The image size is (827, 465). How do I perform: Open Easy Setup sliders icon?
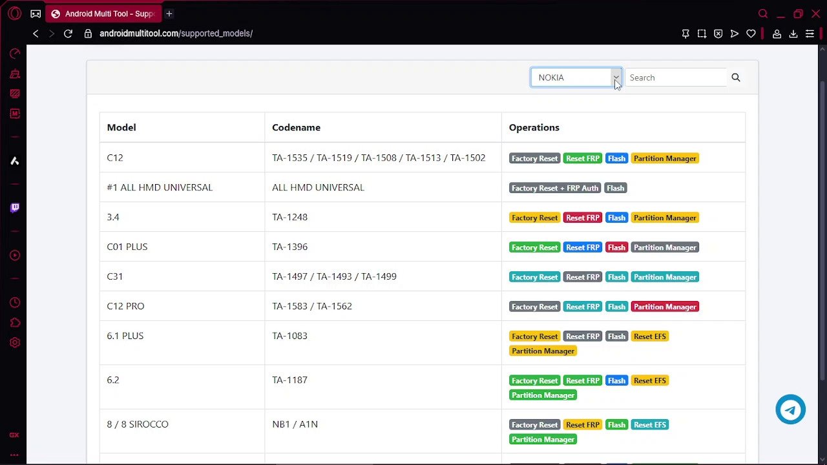pos(810,34)
